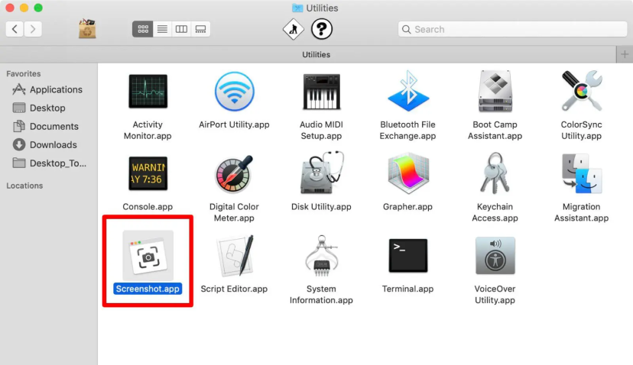The height and width of the screenshot is (365, 633).
Task: Click the Terminal.app file name label
Action: pos(407,289)
